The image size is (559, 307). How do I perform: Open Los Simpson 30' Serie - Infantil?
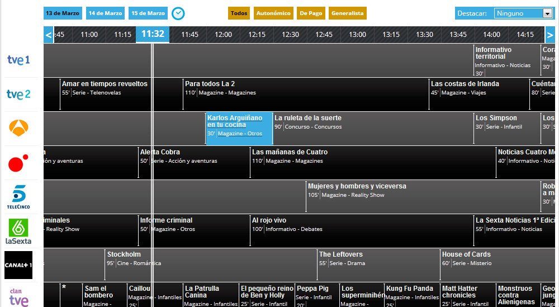(496, 117)
